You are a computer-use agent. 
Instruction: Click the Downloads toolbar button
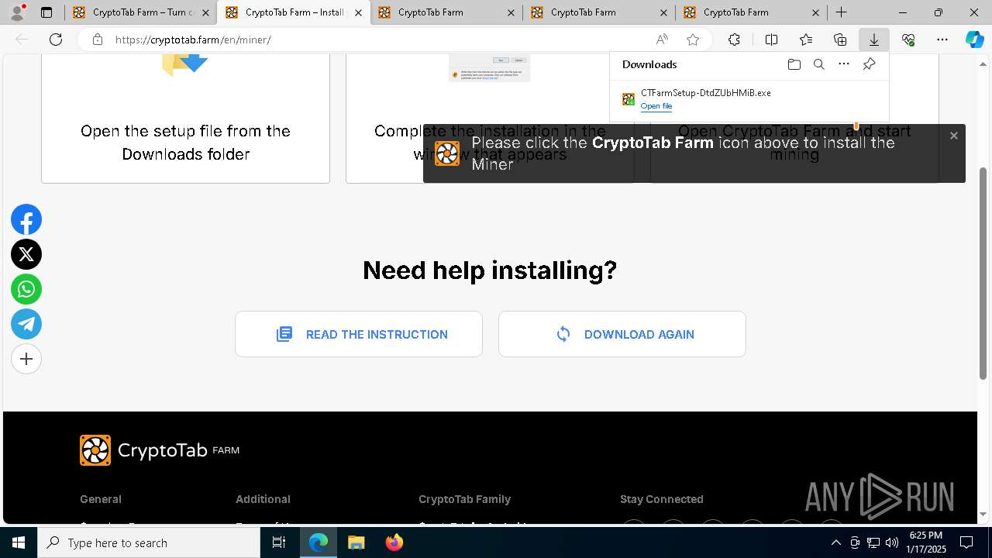[x=873, y=40]
